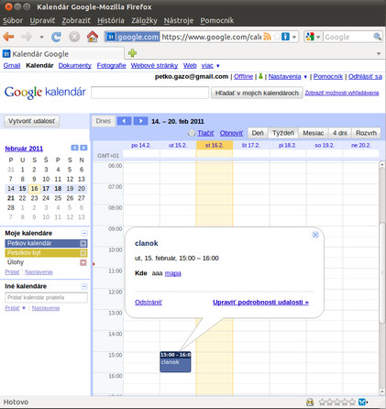The height and width of the screenshot is (409, 386).
Task: Click the padlock icon in status bar
Action: coord(310,402)
